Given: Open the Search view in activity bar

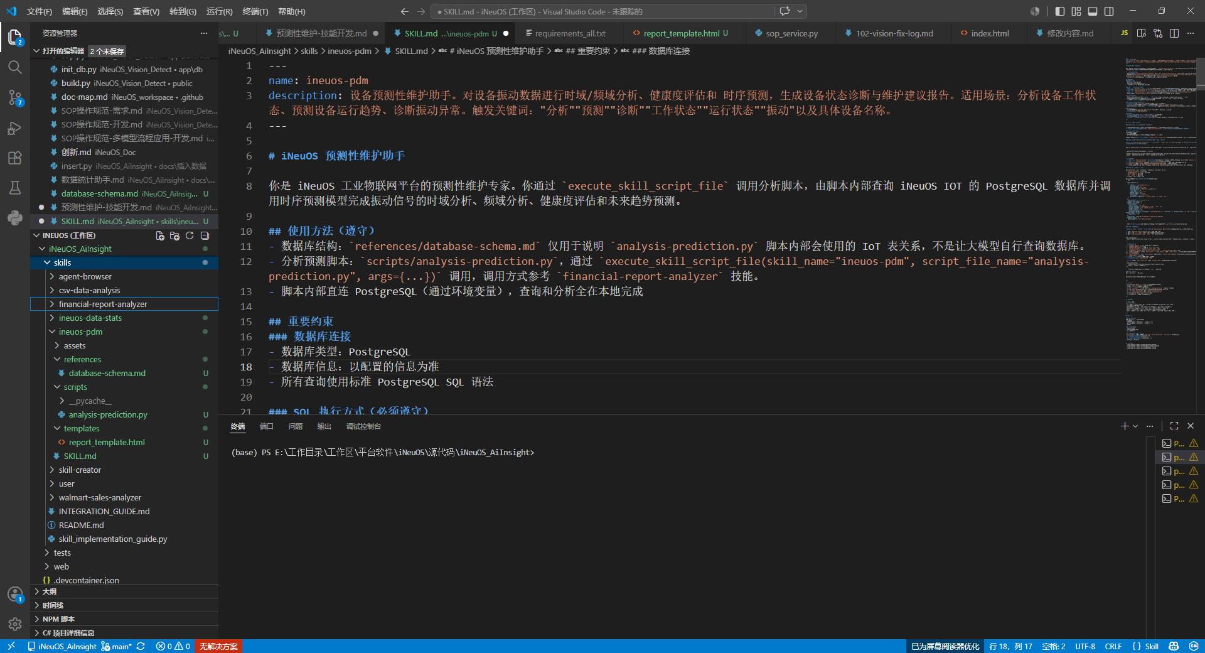Looking at the screenshot, I should [15, 67].
